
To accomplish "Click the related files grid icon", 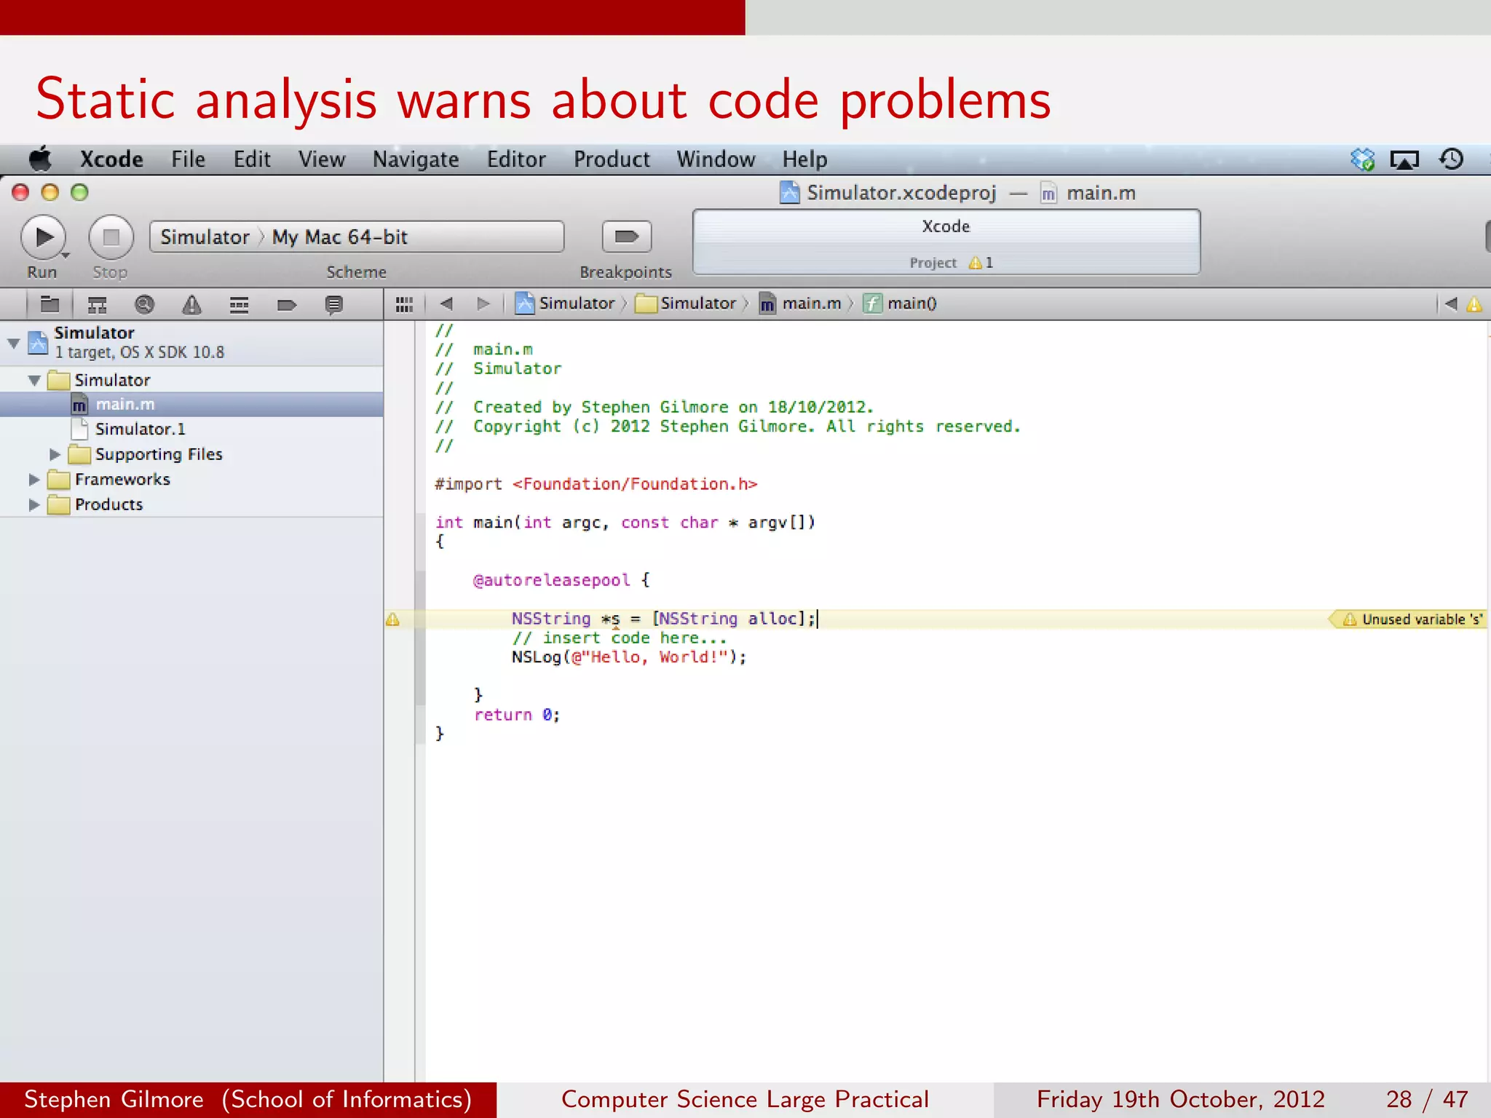I will tap(404, 304).
